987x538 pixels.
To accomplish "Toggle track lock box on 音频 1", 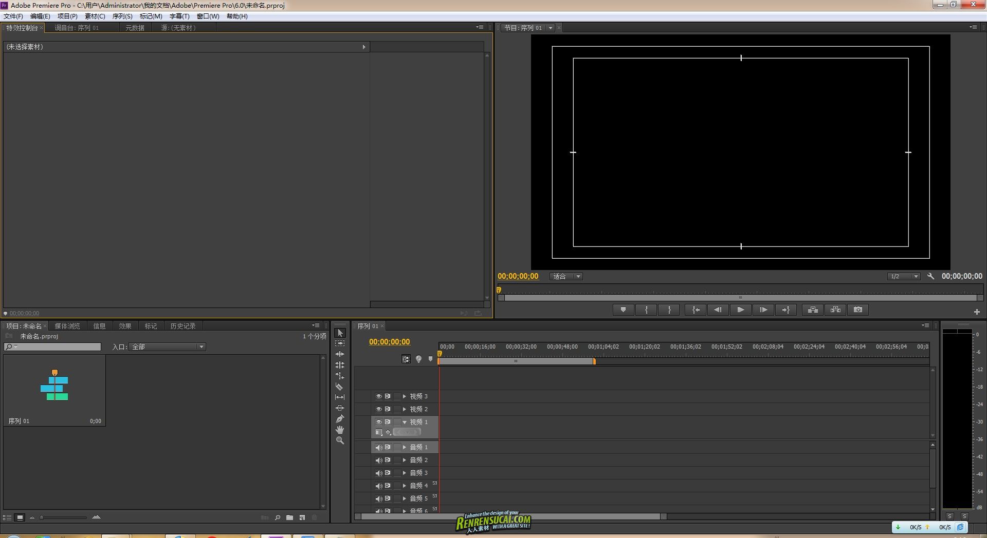I will click(397, 447).
